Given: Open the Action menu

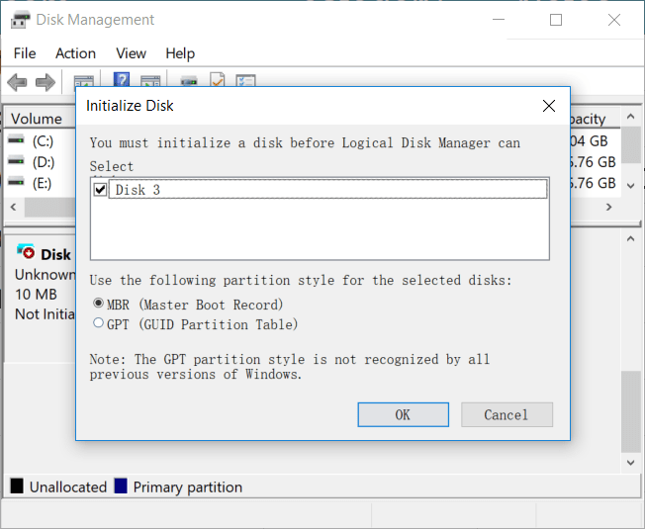Looking at the screenshot, I should click(x=76, y=53).
